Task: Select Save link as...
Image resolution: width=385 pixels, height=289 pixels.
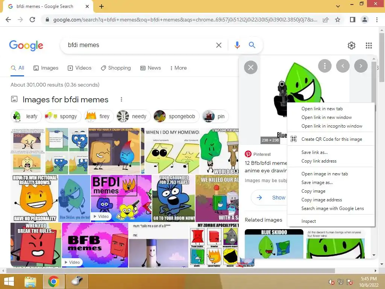Action: point(331,152)
